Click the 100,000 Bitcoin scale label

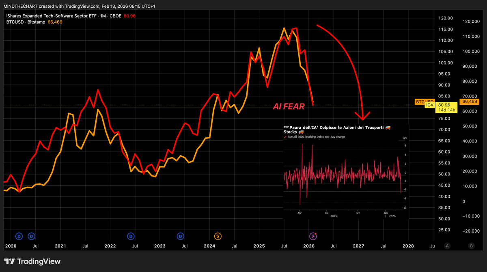pyautogui.click(x=471, y=52)
